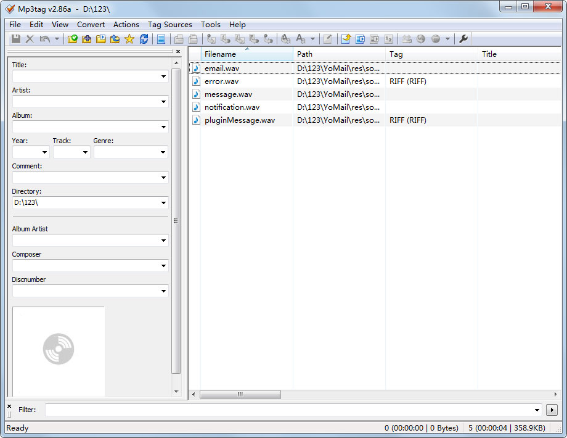Viewport: 567px width, 438px height.
Task: Click the Text file to Tag icon
Action: pos(254,39)
